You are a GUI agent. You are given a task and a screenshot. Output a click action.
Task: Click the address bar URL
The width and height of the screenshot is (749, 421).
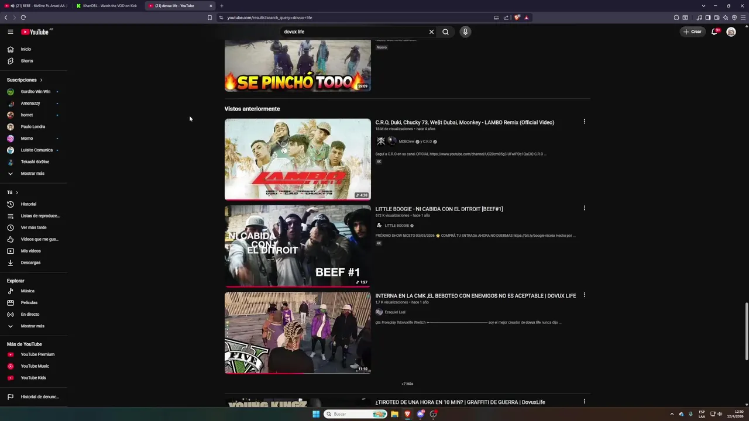[x=270, y=18]
